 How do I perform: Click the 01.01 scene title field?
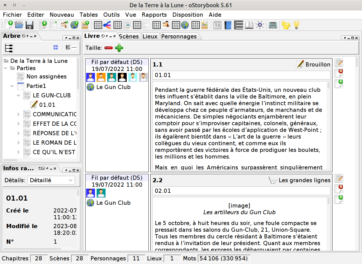pos(241,75)
